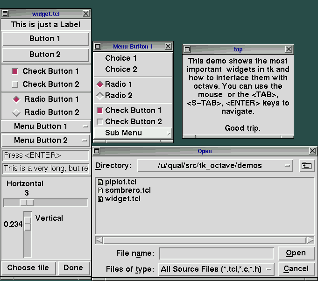
Task: Expand the Directory path dropdown
Action: [x=288, y=166]
